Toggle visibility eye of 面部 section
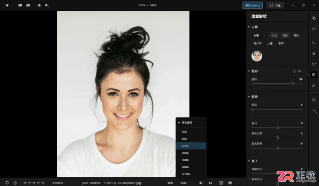Viewport: 319px width, 186px height. tap(299, 71)
